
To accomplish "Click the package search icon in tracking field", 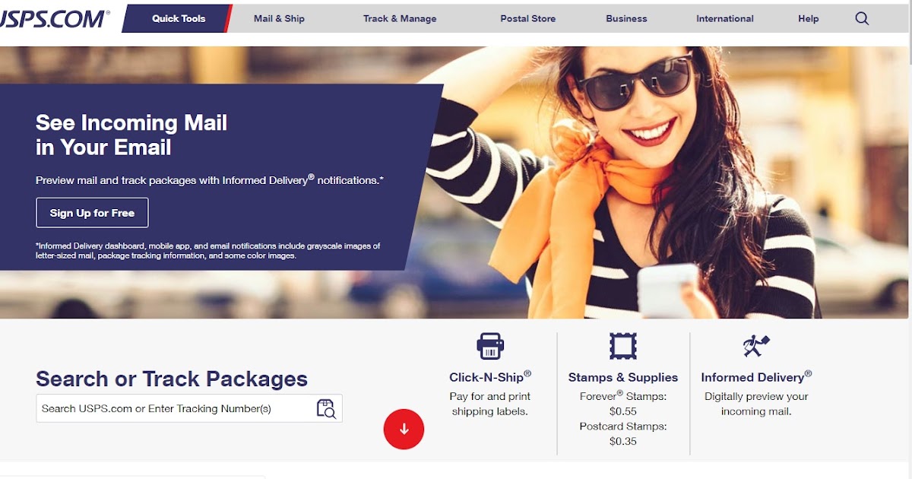I will coord(326,408).
